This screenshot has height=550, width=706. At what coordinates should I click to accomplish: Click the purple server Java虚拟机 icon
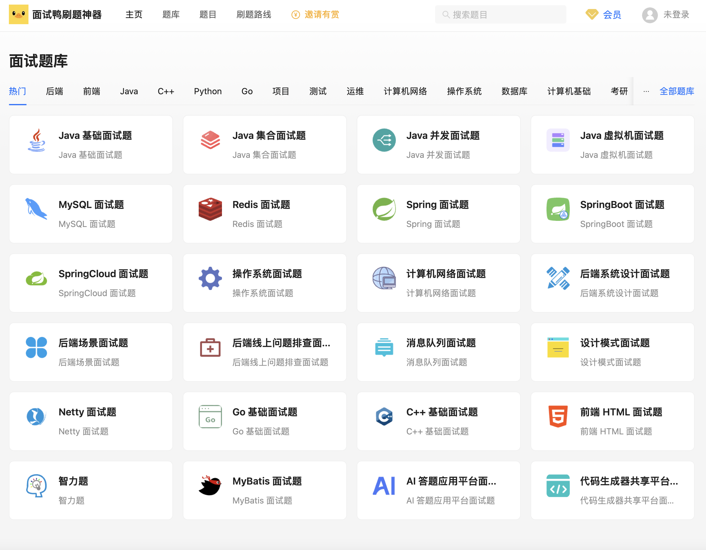[x=558, y=140]
